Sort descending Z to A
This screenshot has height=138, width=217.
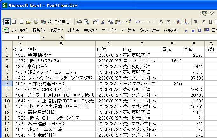[x=186, y=22]
